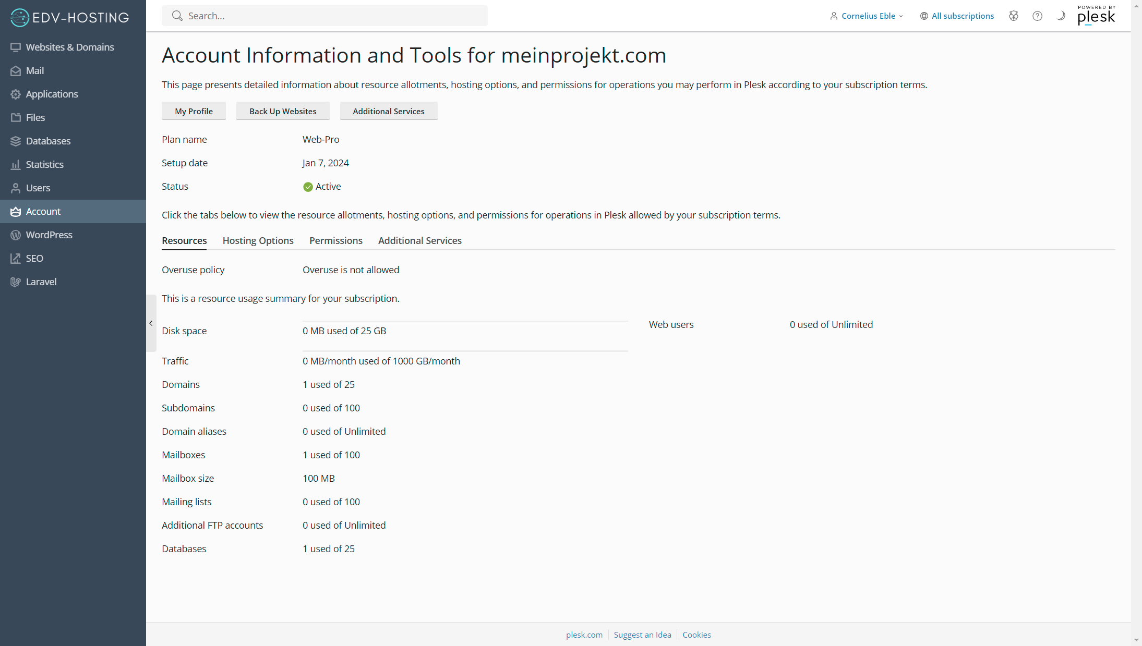Toggle dark mode with moon icon
Viewport: 1142px width, 646px height.
click(1061, 16)
